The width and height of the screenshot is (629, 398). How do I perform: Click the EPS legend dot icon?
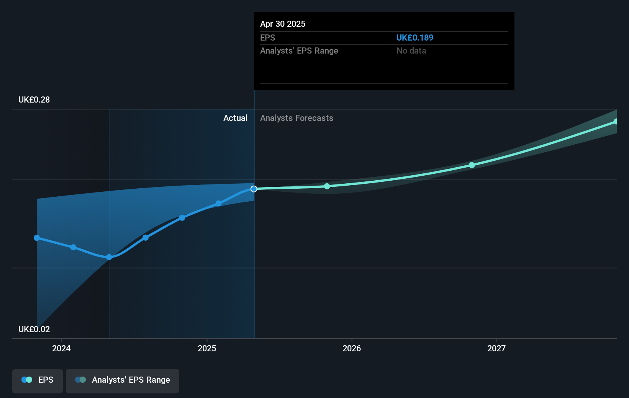pyautogui.click(x=27, y=380)
